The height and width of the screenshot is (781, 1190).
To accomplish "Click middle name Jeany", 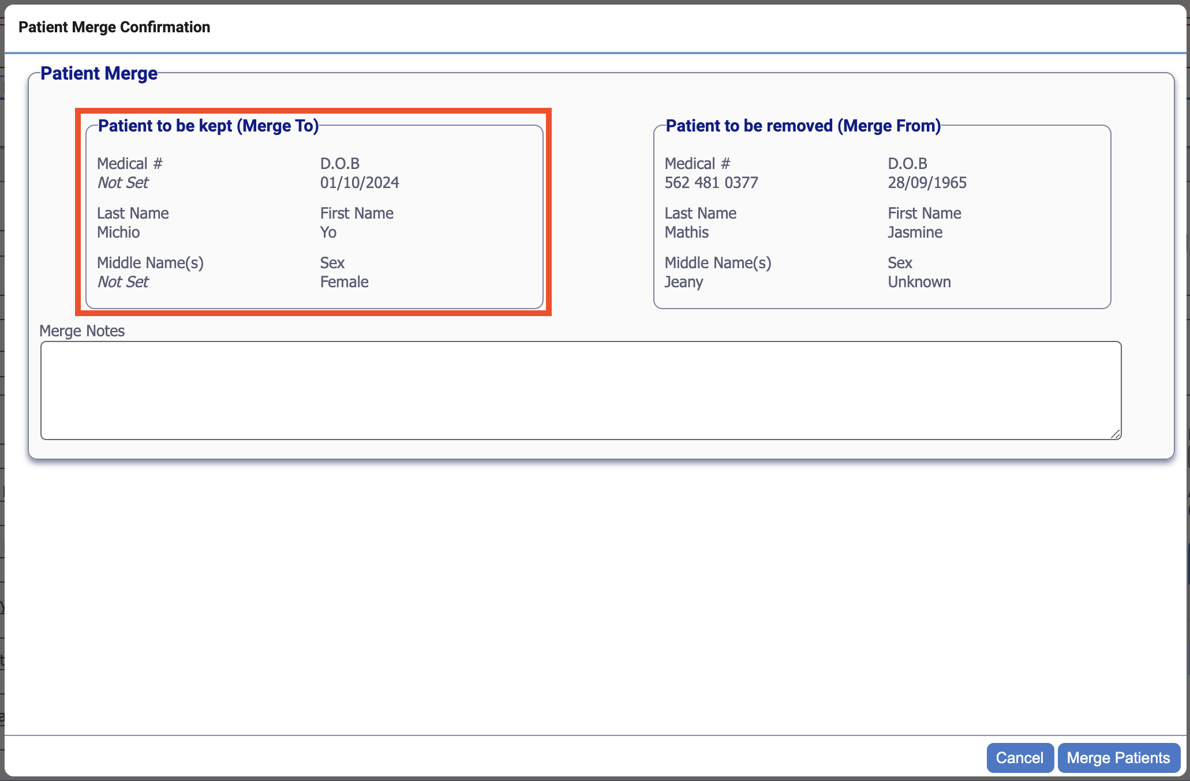I will coord(683,282).
